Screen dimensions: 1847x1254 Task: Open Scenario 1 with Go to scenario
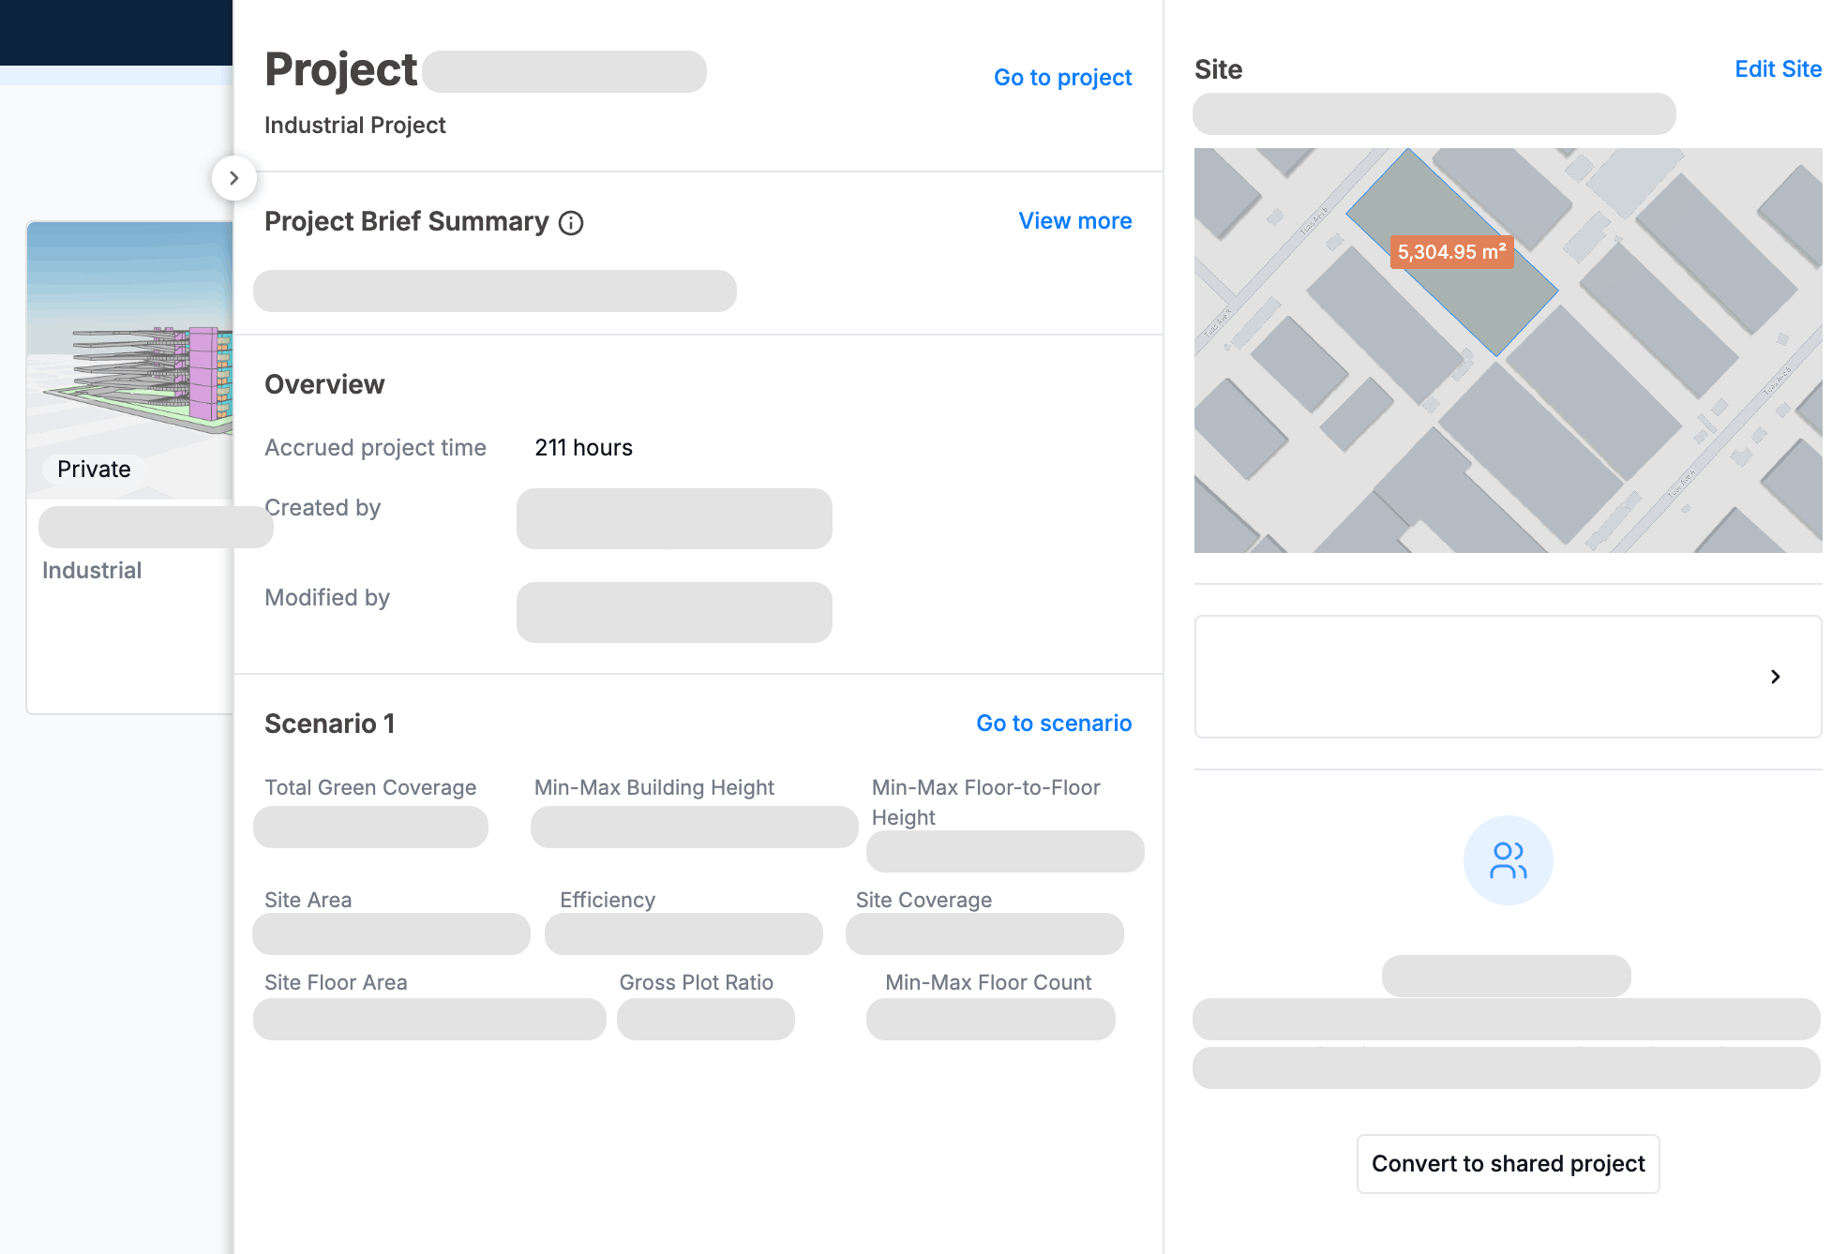tap(1054, 723)
